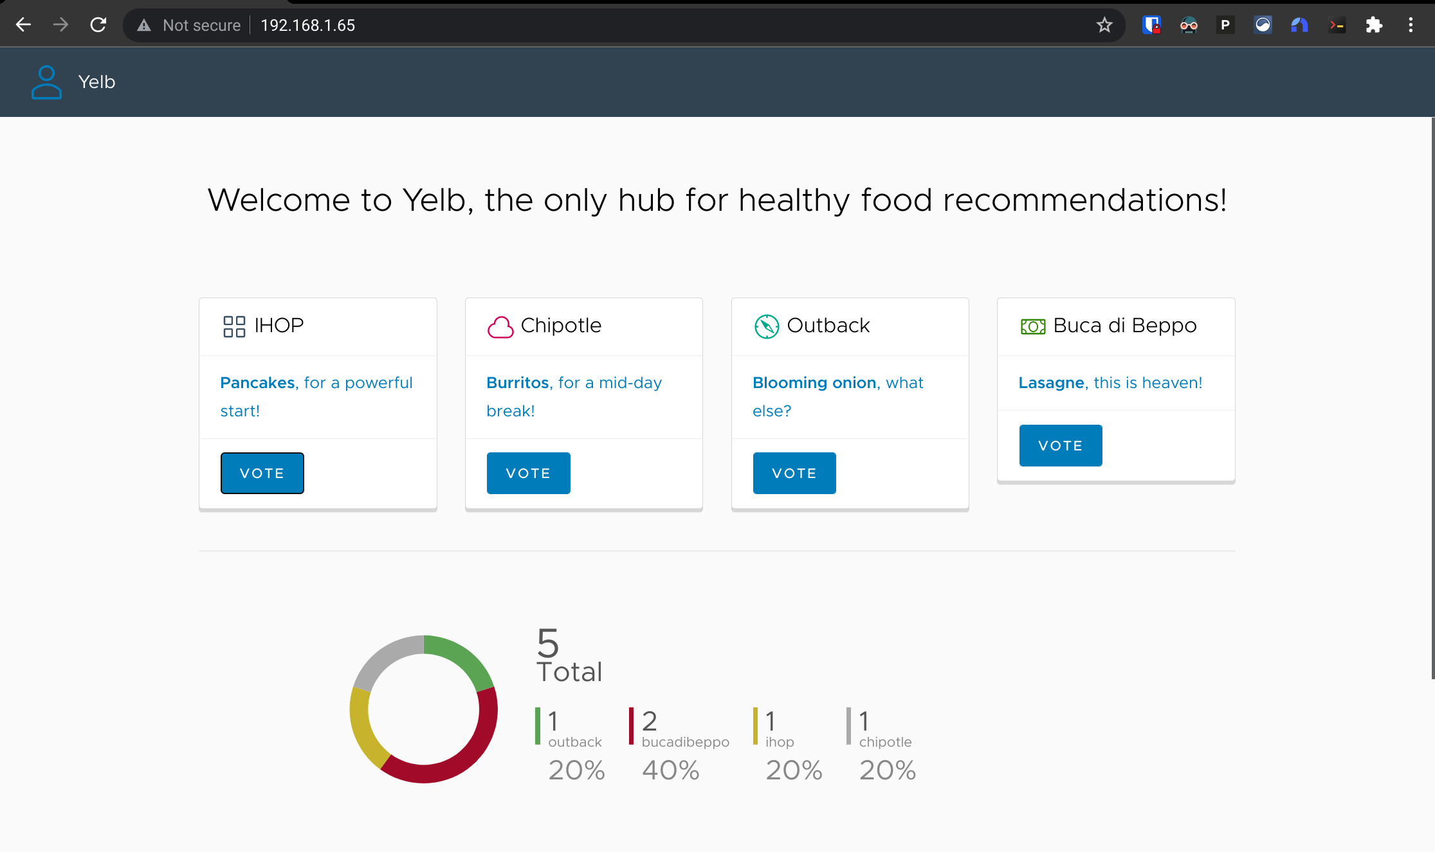Click the Outback compass icon
Viewport: 1435px width, 852px height.
(x=766, y=326)
